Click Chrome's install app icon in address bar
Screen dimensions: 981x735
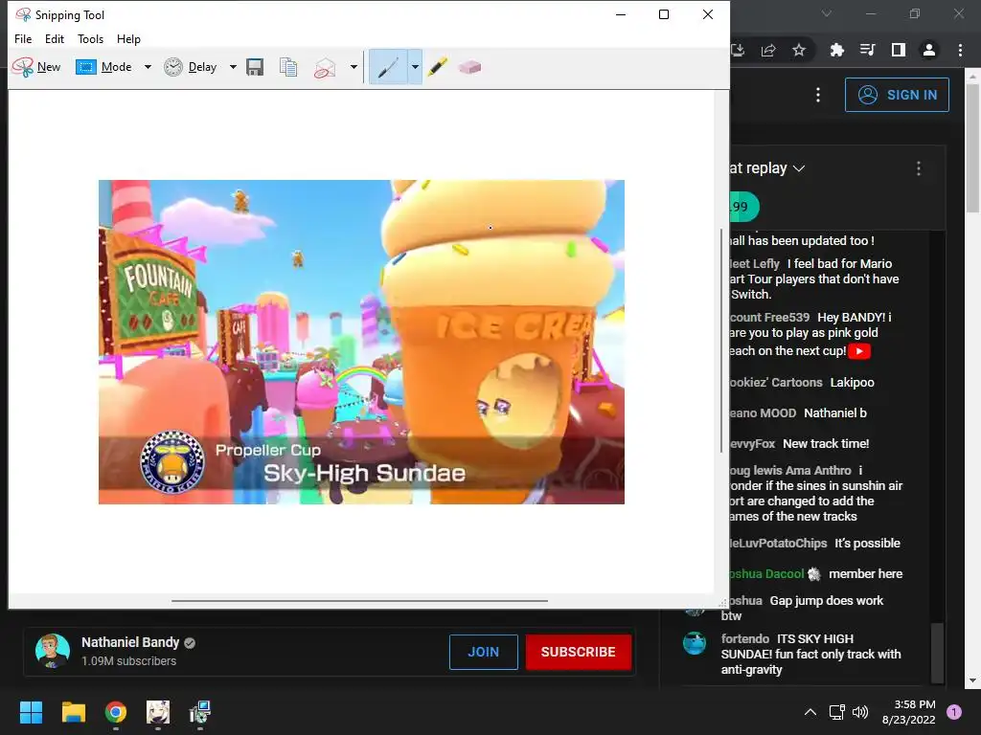point(738,50)
